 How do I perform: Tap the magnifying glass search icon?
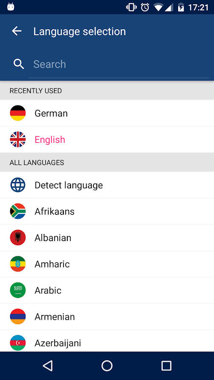point(19,64)
